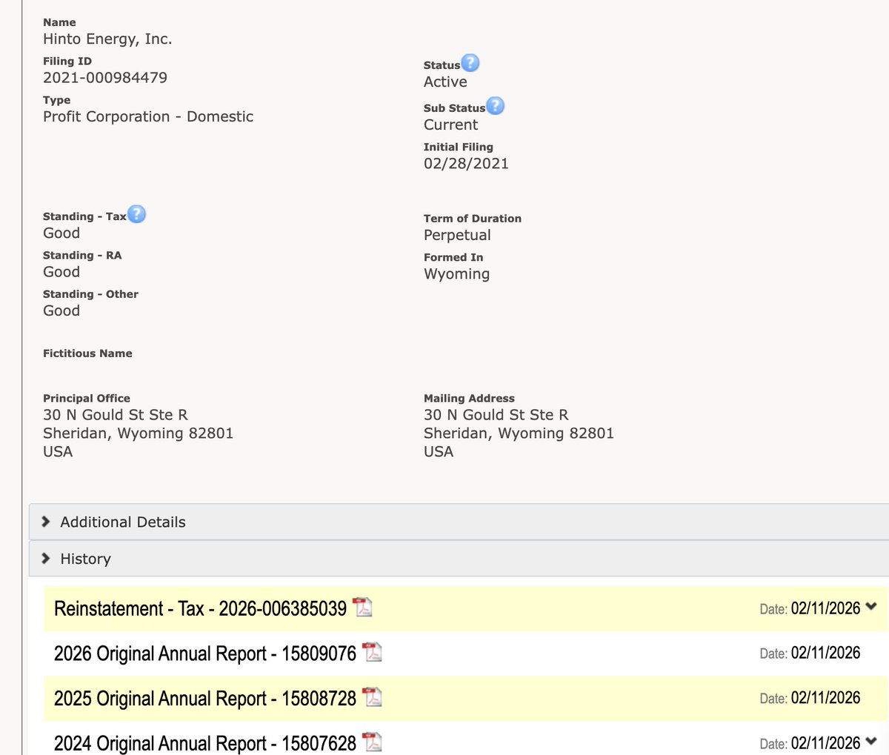Click the Filing ID value 2021-000984479
889x755 pixels.
tap(105, 78)
